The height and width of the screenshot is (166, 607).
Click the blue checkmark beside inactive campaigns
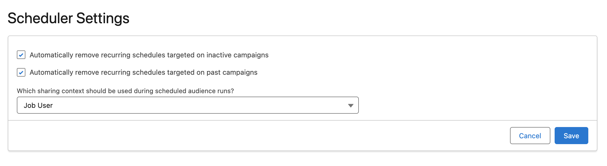click(21, 55)
